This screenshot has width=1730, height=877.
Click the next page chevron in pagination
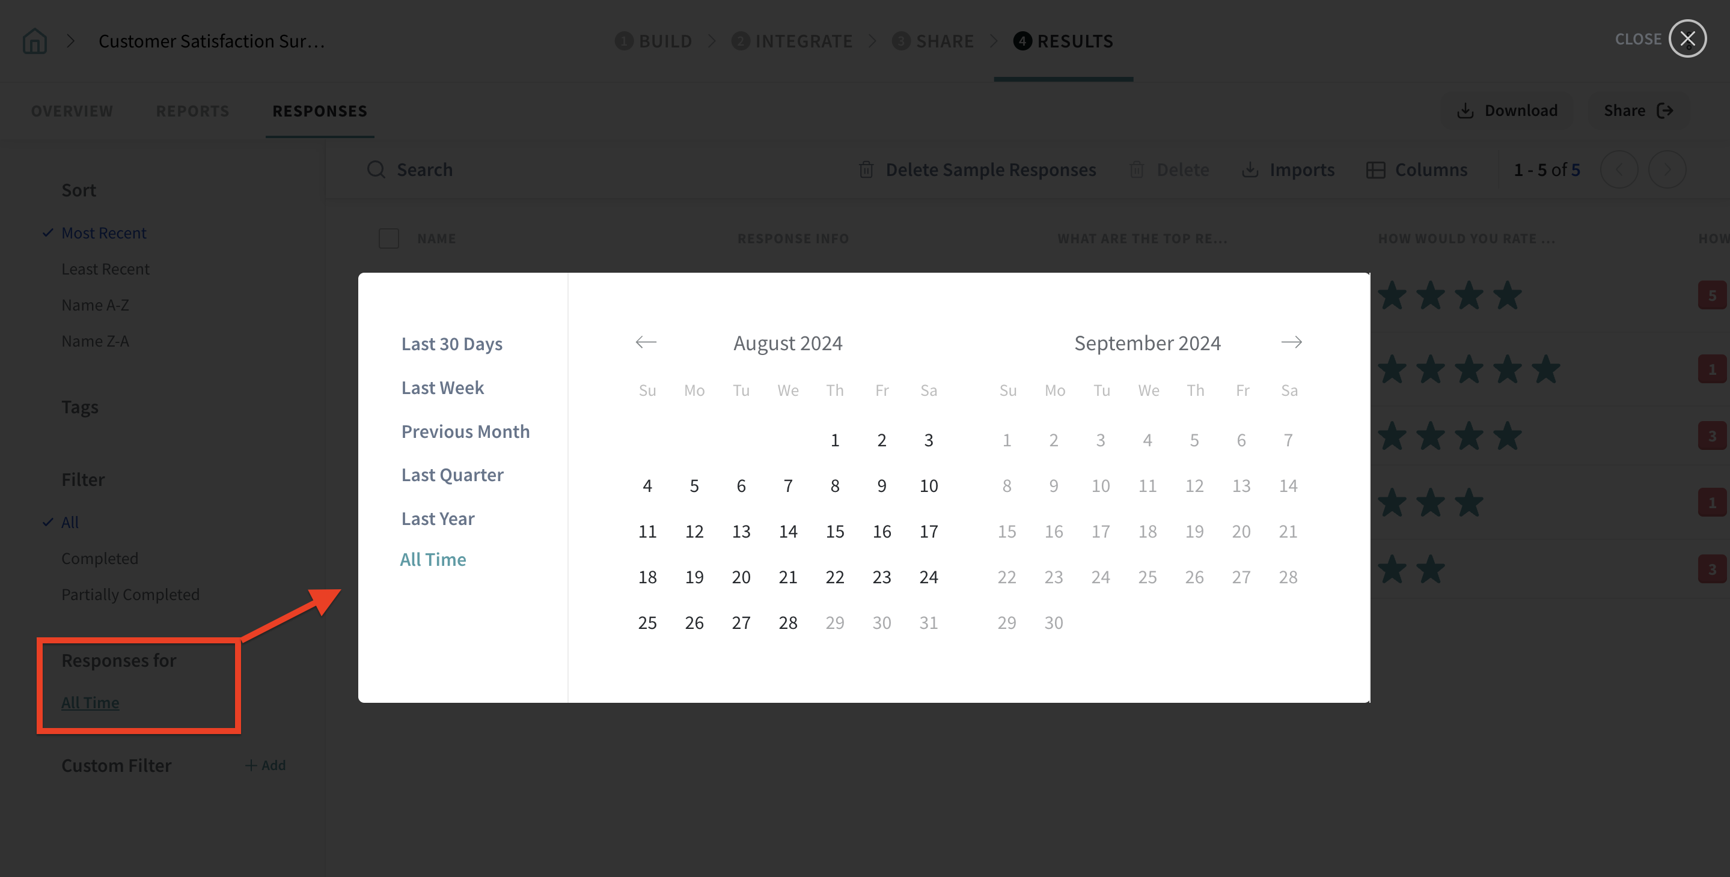pos(1668,170)
